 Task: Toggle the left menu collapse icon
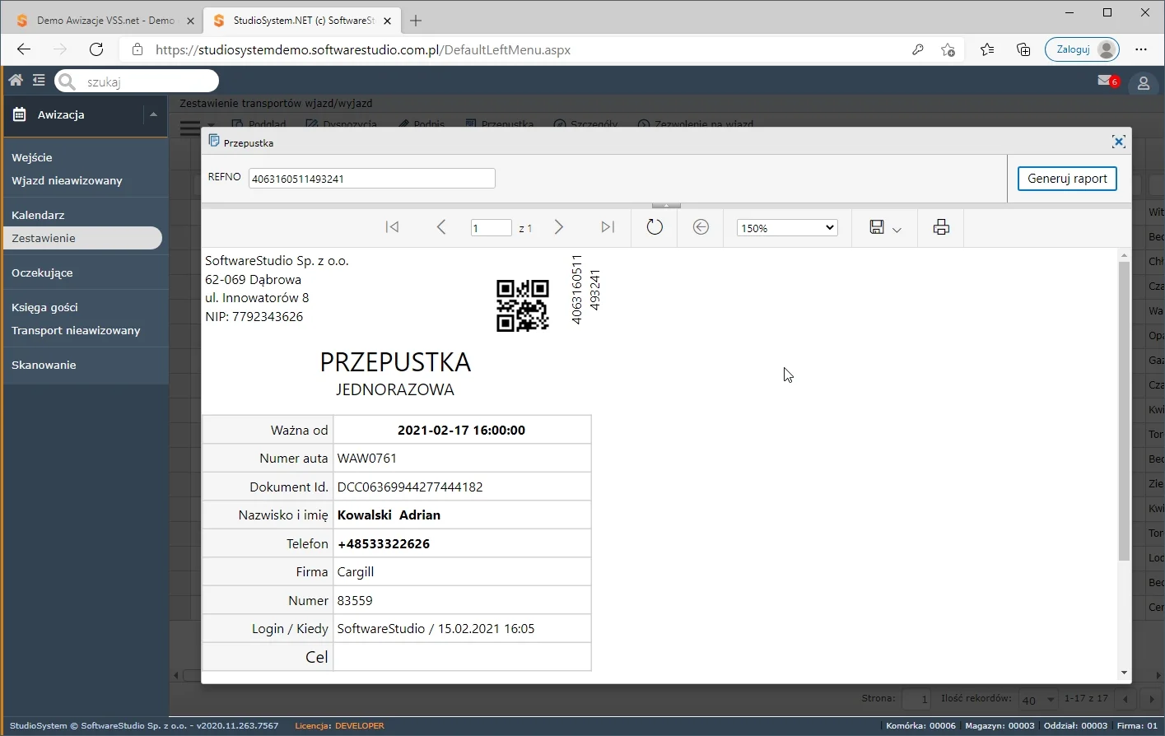pos(39,81)
